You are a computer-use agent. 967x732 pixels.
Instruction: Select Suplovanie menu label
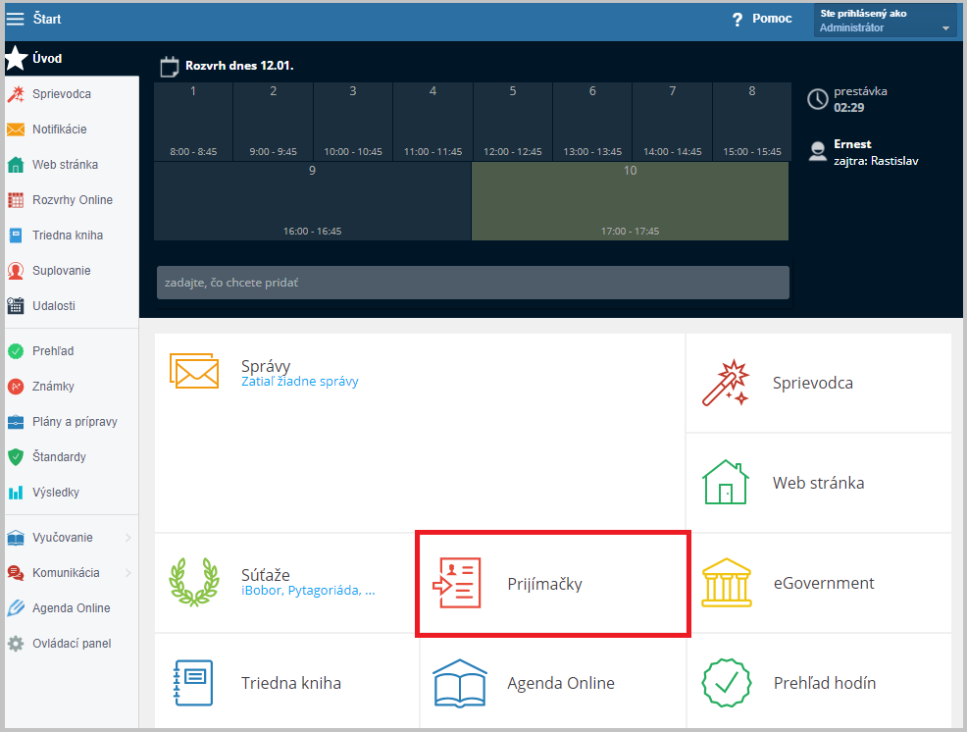62,271
